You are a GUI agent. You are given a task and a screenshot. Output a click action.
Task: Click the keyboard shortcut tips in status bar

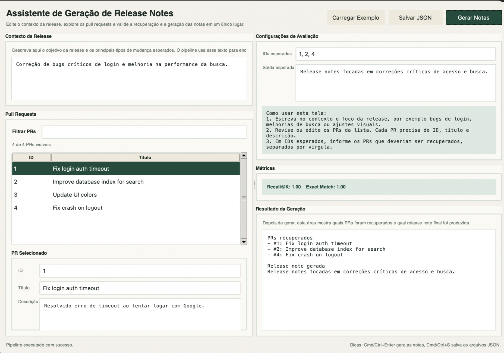[425, 345]
